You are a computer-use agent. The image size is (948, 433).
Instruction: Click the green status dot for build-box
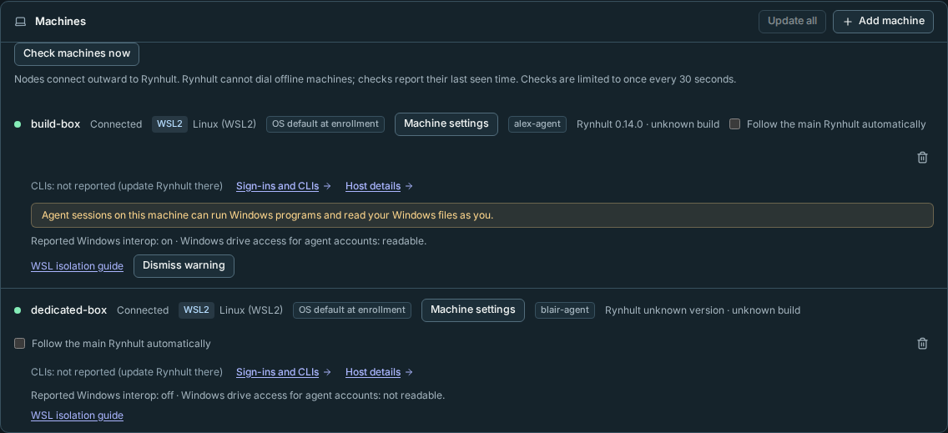click(18, 124)
